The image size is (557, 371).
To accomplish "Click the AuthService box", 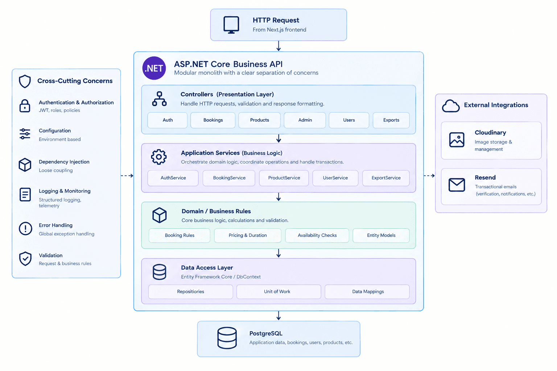I will pos(173,178).
